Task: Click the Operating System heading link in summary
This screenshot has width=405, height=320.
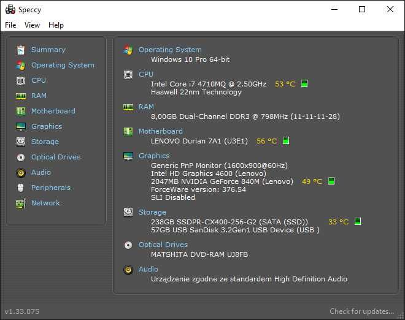Action: click(x=170, y=50)
